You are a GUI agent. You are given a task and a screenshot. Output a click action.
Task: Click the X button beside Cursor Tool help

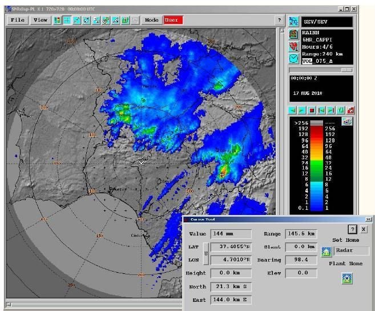tap(364, 229)
